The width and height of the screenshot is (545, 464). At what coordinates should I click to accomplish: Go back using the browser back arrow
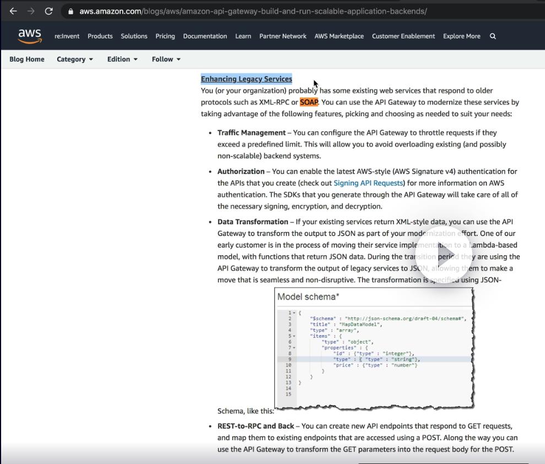click(x=13, y=11)
